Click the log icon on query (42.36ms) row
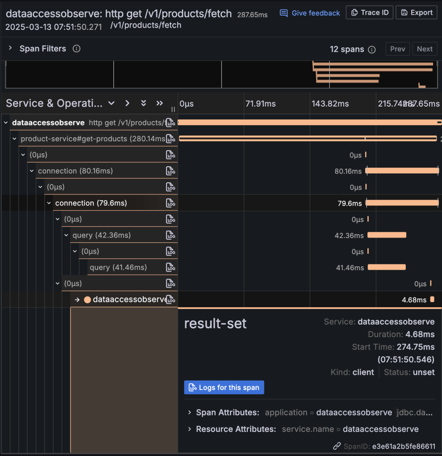This screenshot has height=456, width=442. pyautogui.click(x=170, y=235)
